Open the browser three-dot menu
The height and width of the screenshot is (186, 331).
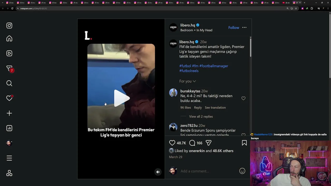coord(328,9)
